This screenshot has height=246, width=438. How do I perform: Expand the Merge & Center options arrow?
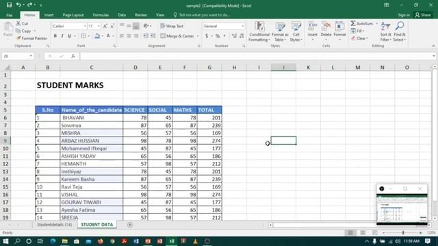[198, 36]
